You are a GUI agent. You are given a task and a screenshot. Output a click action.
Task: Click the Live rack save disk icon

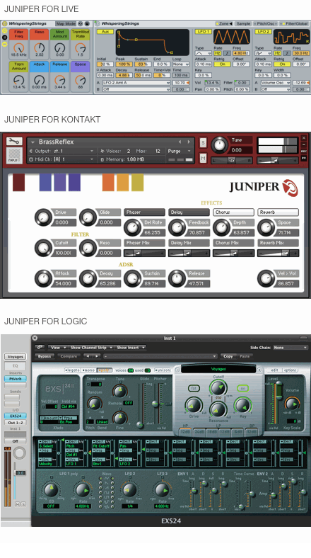(x=87, y=23)
